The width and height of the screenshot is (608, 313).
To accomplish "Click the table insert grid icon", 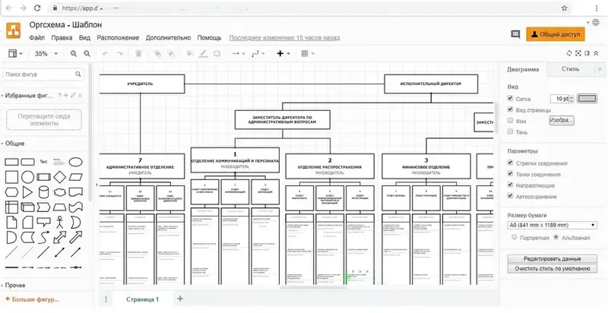I will pos(305,54).
